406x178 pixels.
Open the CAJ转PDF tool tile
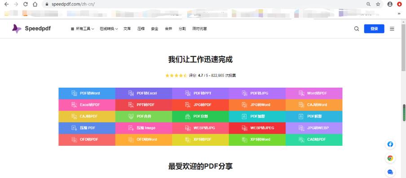pyautogui.click(x=87, y=117)
